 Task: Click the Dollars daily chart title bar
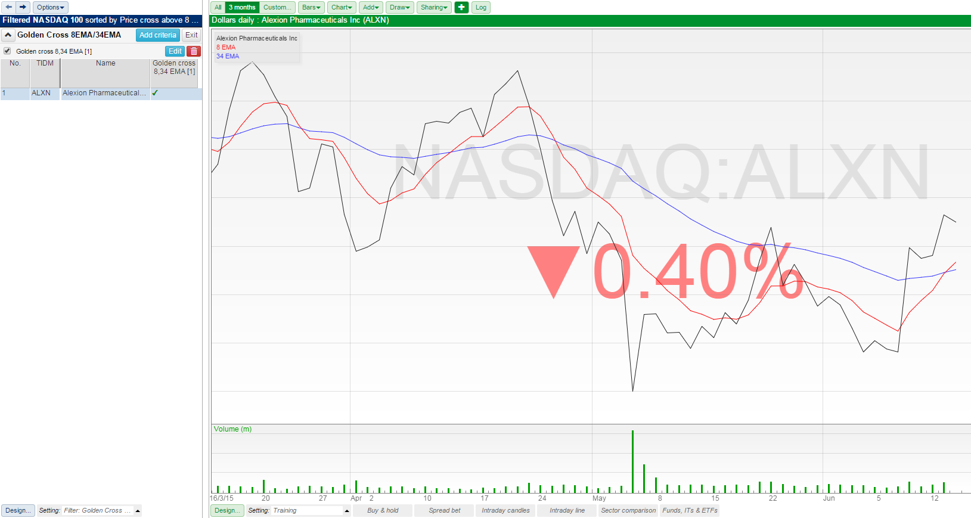[x=591, y=21]
